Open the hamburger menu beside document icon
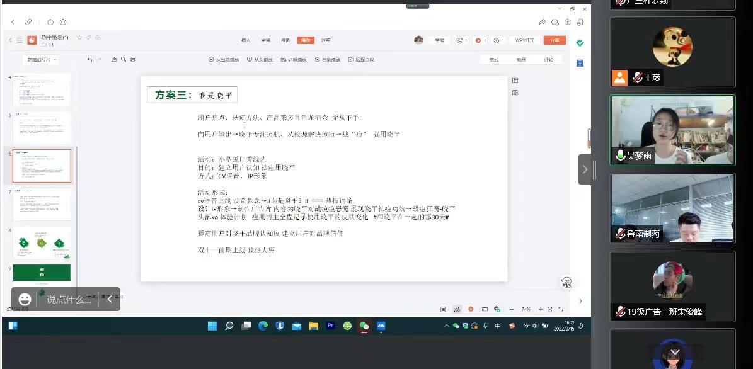 tap(20, 40)
